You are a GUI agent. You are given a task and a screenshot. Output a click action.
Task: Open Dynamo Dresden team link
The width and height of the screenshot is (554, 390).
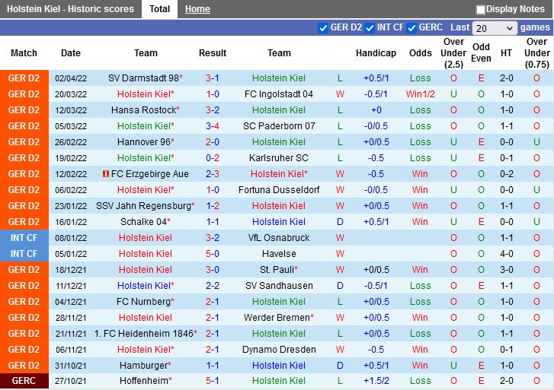(x=279, y=350)
